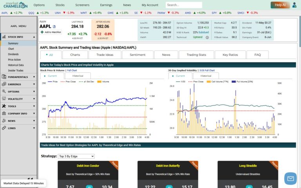Click the Stock Info chart icon
This screenshot has height=188, width=301.
click(x=4, y=37)
